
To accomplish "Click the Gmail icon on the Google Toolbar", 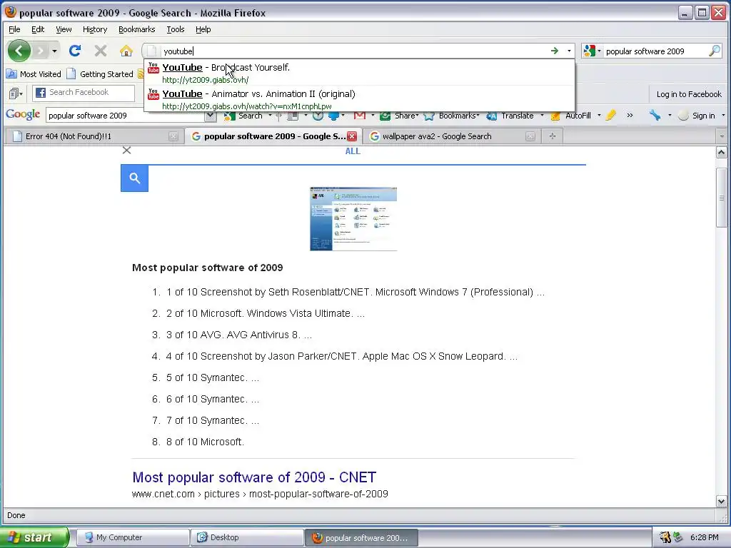I will (x=360, y=116).
